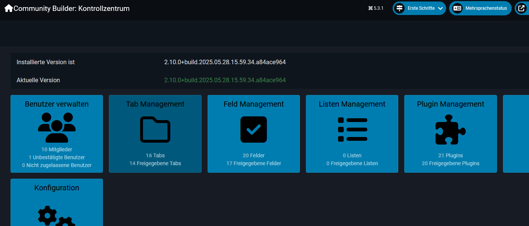Click the puzzle piece icon in Plugin Management
This screenshot has width=529, height=226.
(x=451, y=130)
